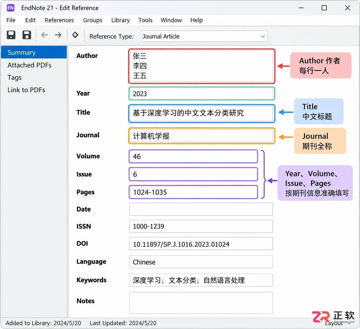The image size is (360, 329).
Task: Open the Reference Type dropdown
Action: coord(204,36)
